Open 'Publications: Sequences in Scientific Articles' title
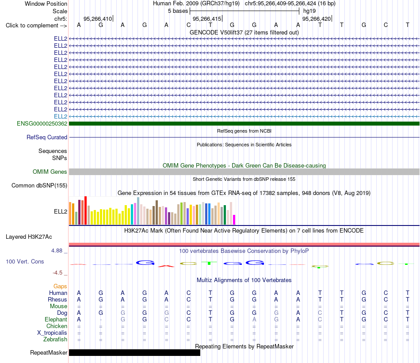This screenshot has width=420, height=363. click(244, 145)
